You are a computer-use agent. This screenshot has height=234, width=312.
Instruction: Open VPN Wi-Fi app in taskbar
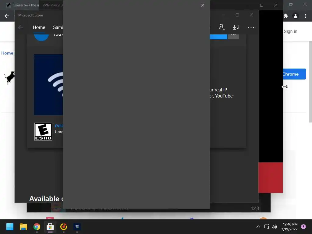pos(77,227)
